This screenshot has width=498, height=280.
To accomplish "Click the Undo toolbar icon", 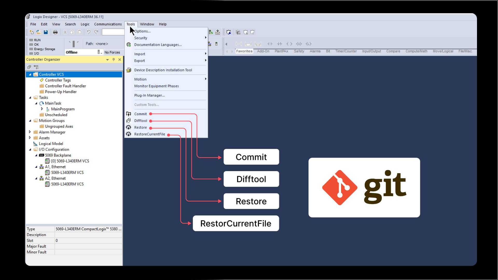I will [x=89, y=32].
